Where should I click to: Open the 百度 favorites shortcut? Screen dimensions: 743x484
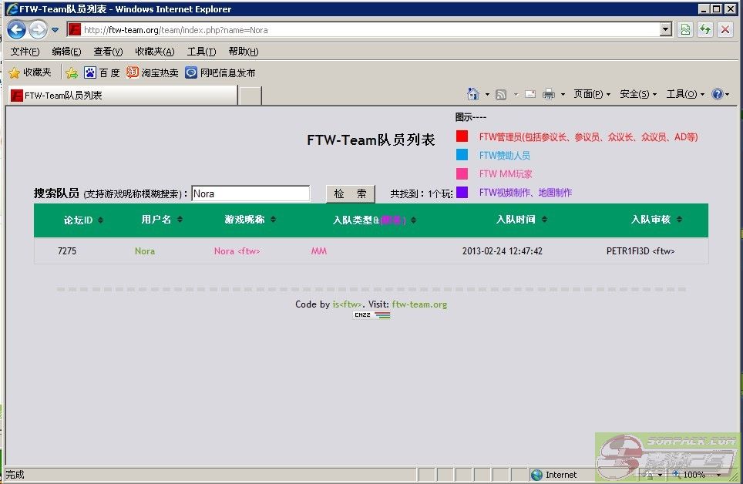tap(102, 73)
